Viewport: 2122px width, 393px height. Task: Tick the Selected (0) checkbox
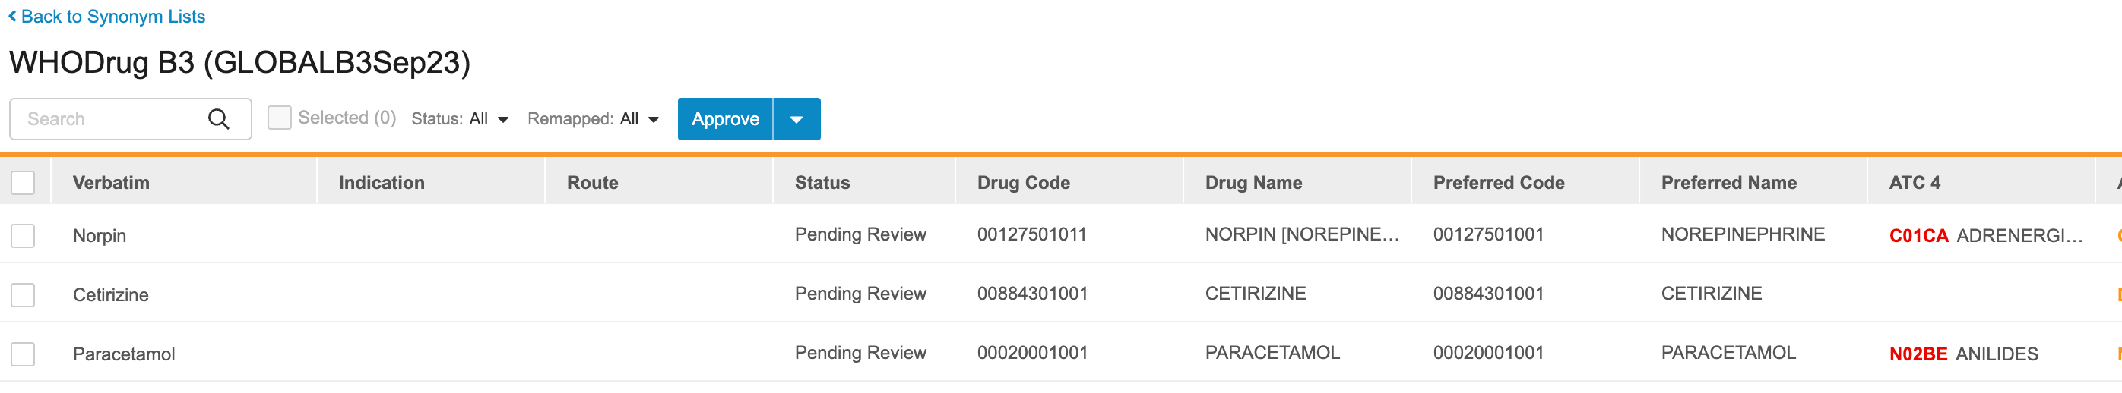[x=279, y=118]
